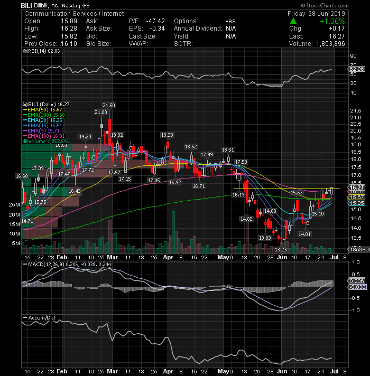This screenshot has height=376, width=370.
Task: Click the P/E value -47.42
Action: (x=155, y=21)
